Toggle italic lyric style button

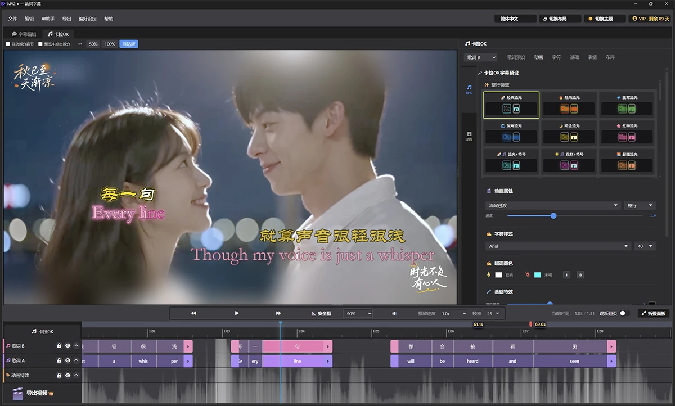point(566,275)
